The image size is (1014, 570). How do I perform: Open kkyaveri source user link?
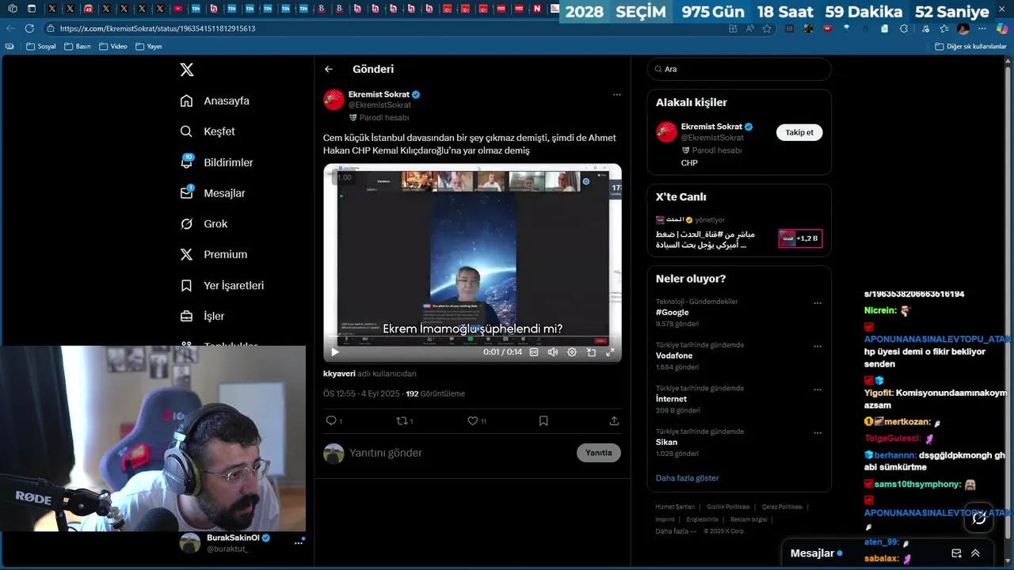(x=339, y=374)
